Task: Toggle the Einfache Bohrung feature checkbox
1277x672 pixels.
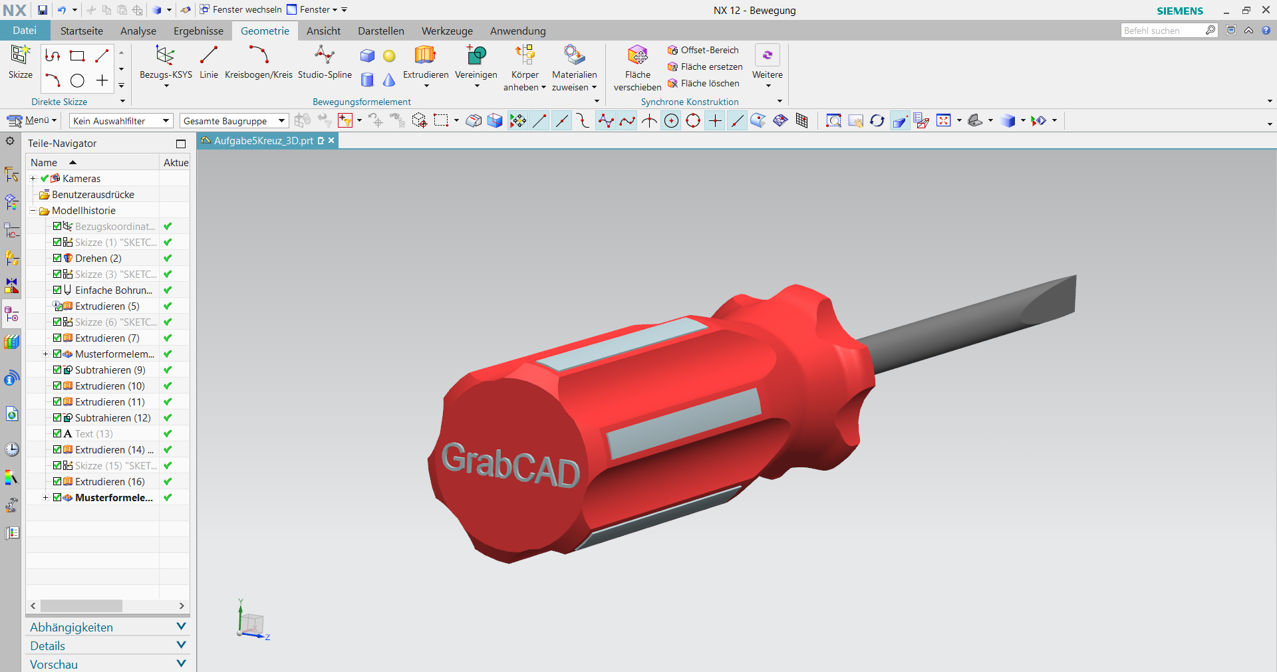Action: pyautogui.click(x=57, y=290)
